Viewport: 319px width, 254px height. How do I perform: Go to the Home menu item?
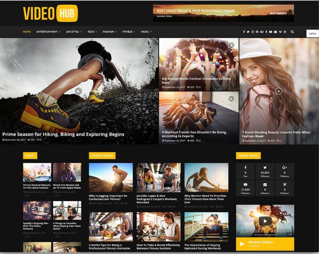click(27, 32)
